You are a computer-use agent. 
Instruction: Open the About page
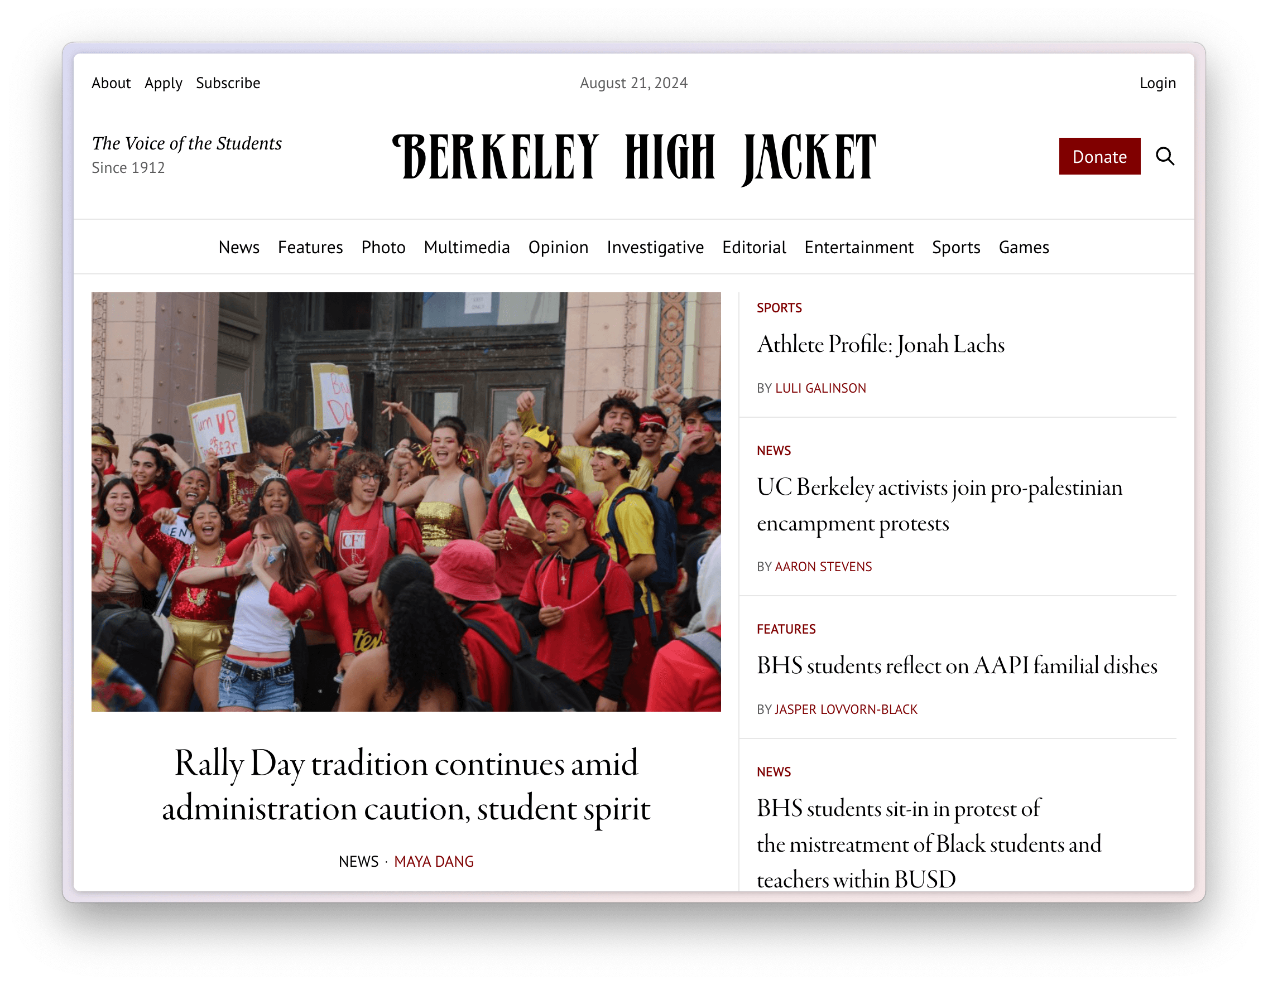111,82
